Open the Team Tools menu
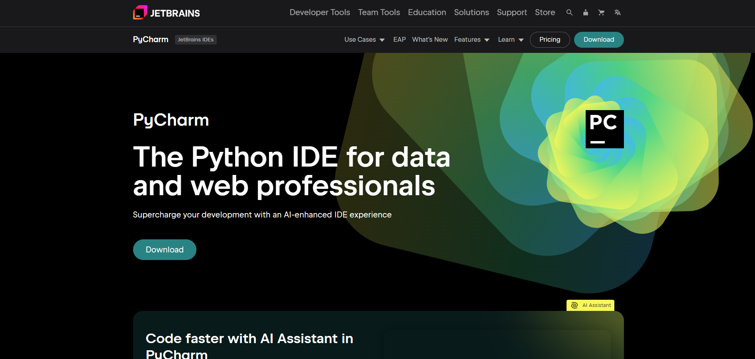 [379, 12]
